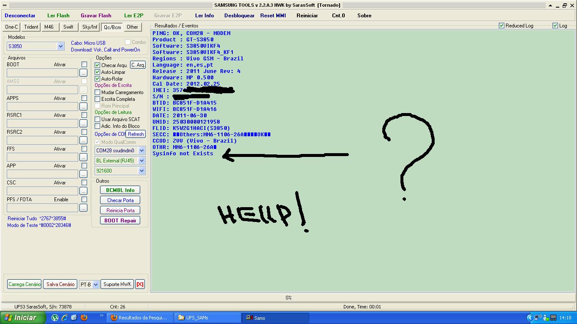
Task: Click the red X button beside Suporte HWK
Action: click(x=140, y=284)
